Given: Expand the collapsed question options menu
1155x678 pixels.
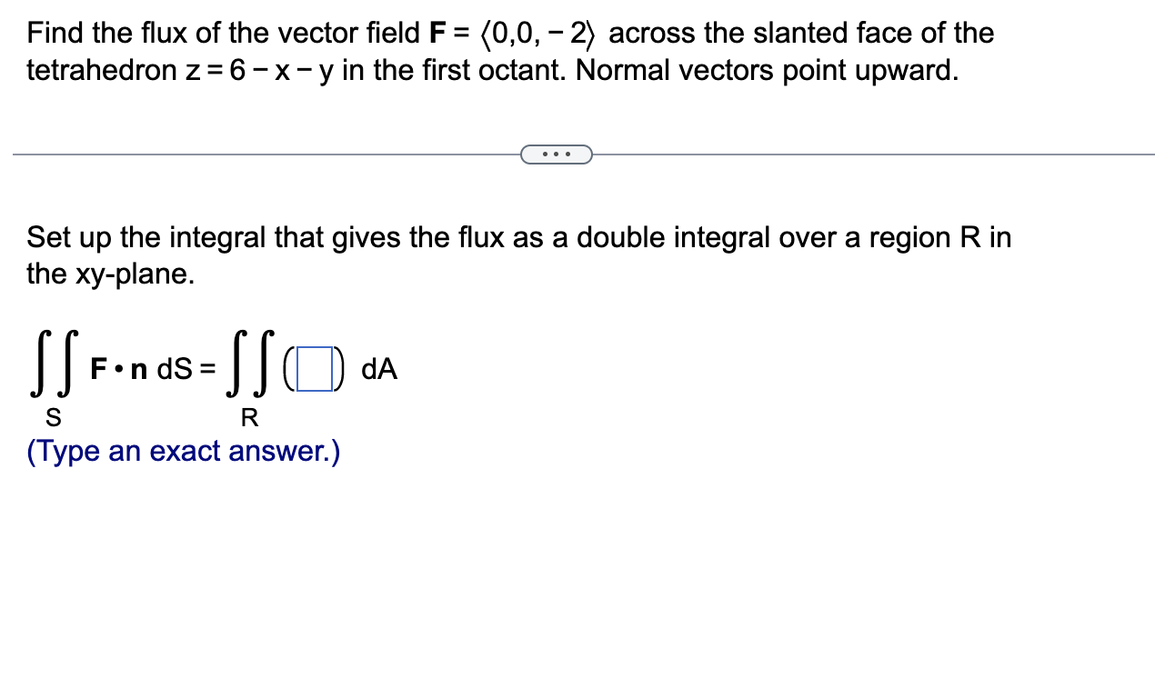Looking at the screenshot, I should 557,154.
